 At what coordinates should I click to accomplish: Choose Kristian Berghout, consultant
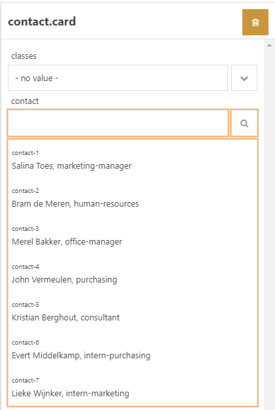[133, 312]
